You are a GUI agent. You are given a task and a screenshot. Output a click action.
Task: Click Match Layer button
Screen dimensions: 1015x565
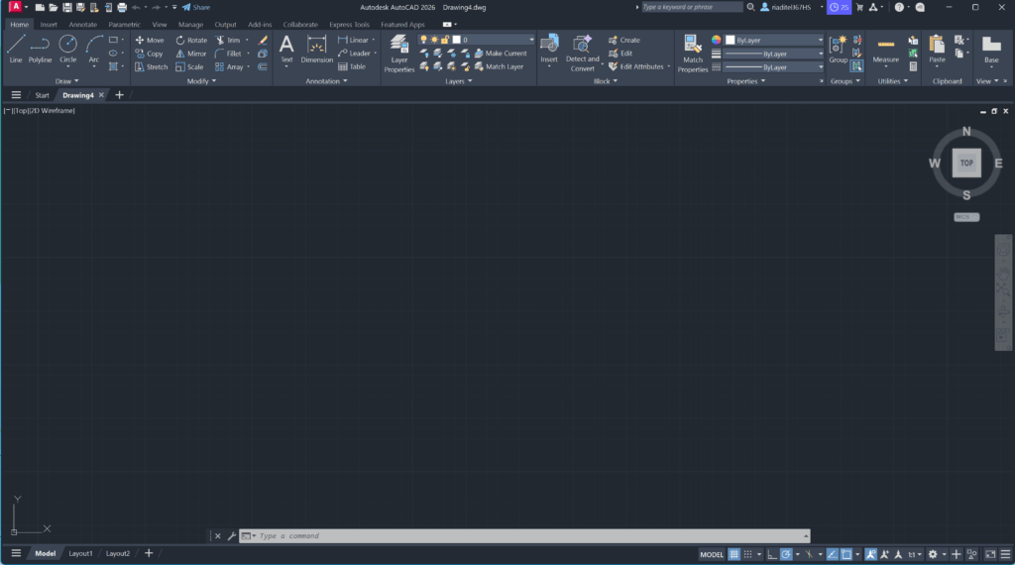click(x=500, y=66)
